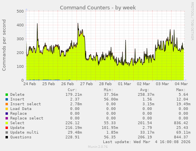The height and width of the screenshot is (151, 196).
Task: Click the 200 y-axis value
Action: click(20, 52)
